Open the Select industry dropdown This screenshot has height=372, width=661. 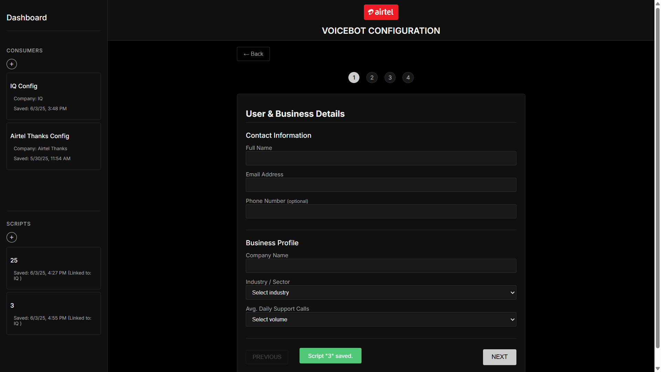tap(381, 292)
